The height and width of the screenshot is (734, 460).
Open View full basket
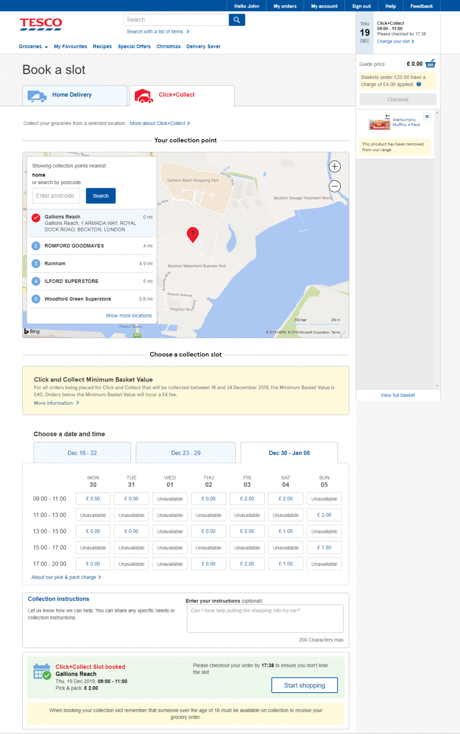coord(398,395)
